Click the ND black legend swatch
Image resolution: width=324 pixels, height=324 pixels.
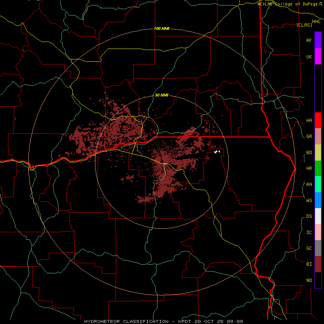[x=318, y=280]
